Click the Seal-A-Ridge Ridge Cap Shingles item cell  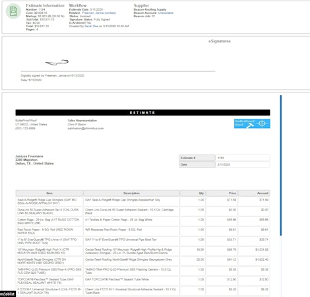(49, 201)
